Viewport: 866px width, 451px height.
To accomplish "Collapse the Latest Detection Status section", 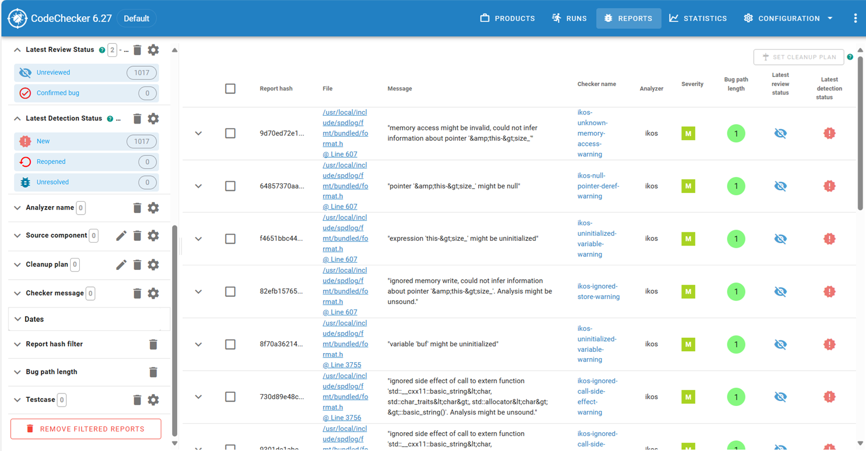I will pyautogui.click(x=17, y=118).
